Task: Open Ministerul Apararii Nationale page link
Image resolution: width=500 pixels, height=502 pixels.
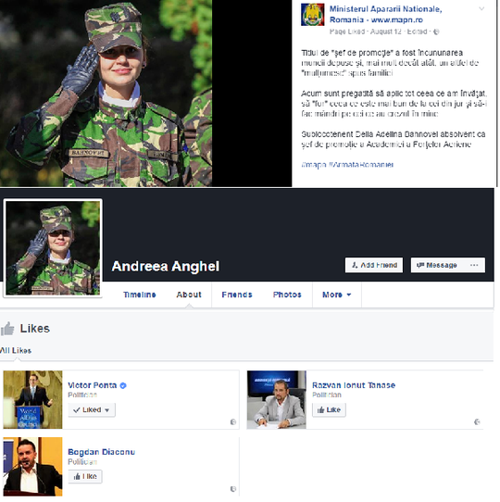Action: 385,15
